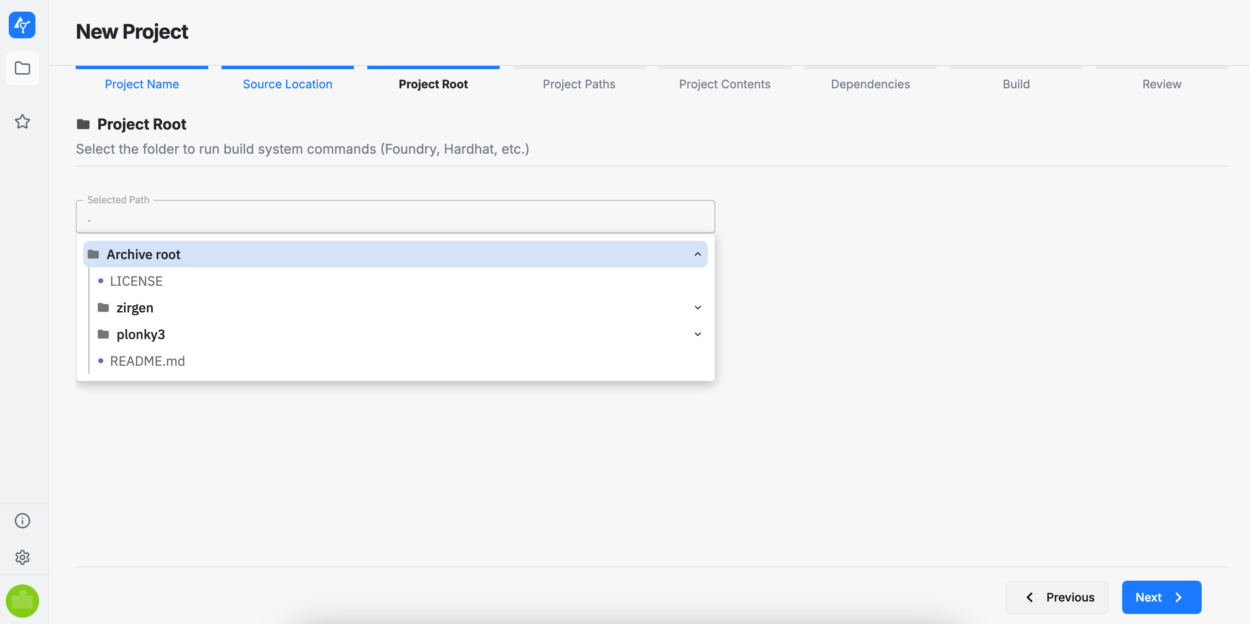Open favorites via the star icon
Viewport: 1250px width, 624px height.
pos(22,121)
